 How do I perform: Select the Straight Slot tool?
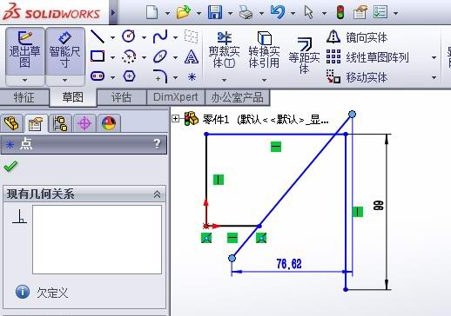point(98,76)
